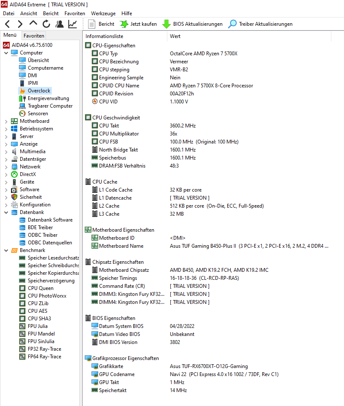Image resolution: width=344 pixels, height=406 pixels.
Task: Click the Informationsliste column header
Action: 125,36
